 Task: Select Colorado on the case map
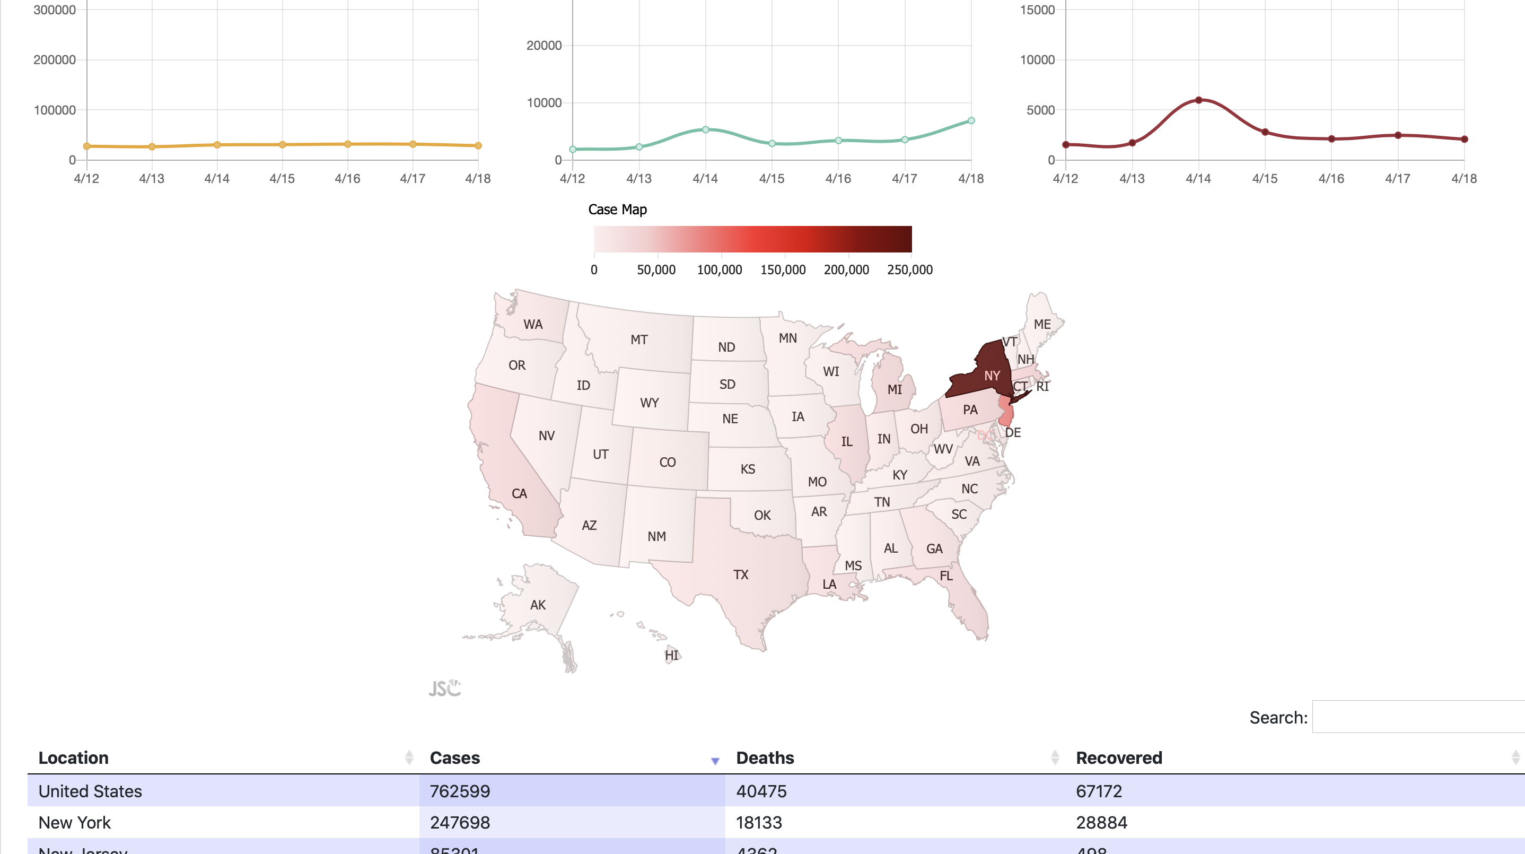(667, 462)
